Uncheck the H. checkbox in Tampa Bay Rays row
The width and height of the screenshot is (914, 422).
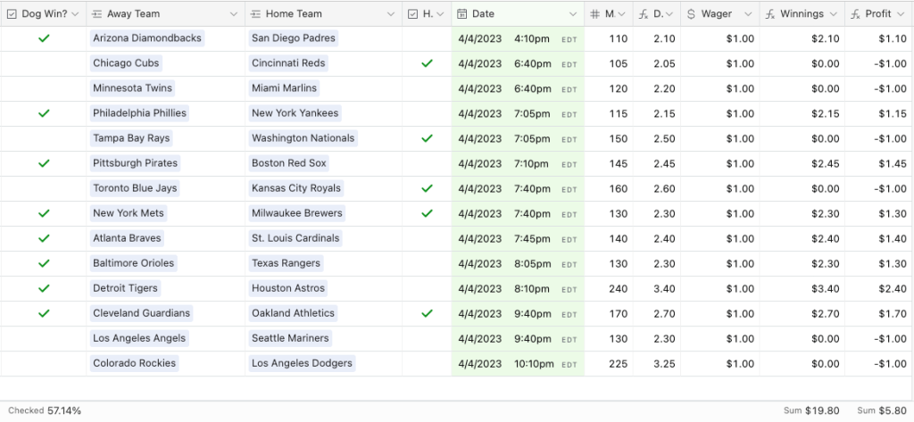point(427,138)
